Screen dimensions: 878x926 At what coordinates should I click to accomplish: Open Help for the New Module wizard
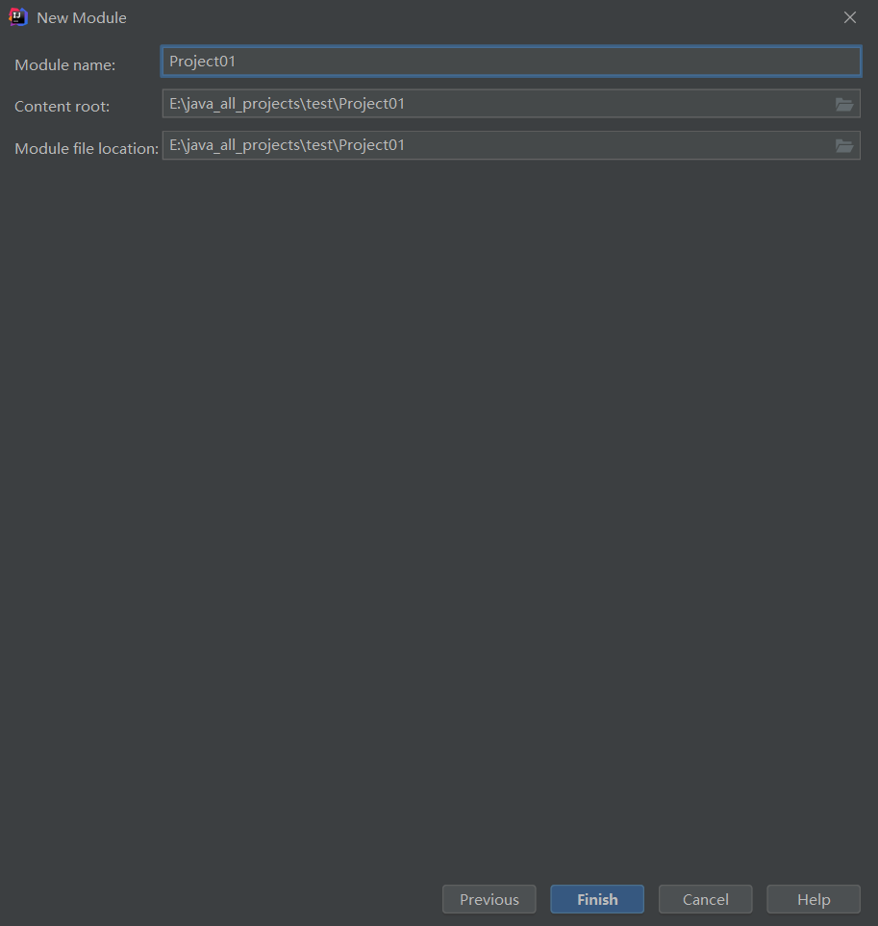pyautogui.click(x=813, y=899)
